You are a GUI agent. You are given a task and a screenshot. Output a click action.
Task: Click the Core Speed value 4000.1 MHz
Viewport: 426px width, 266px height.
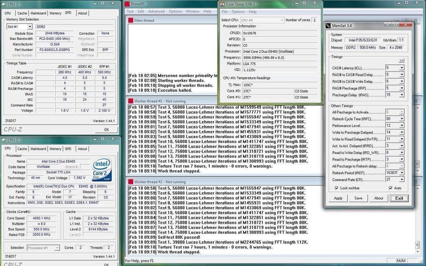point(42,218)
